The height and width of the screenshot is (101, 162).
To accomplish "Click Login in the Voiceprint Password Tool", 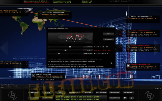I will coord(109,34).
